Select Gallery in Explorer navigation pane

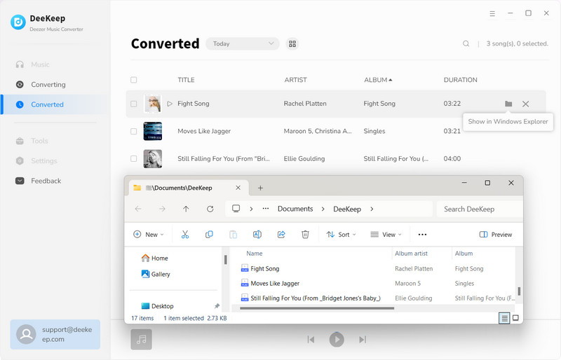156,274
